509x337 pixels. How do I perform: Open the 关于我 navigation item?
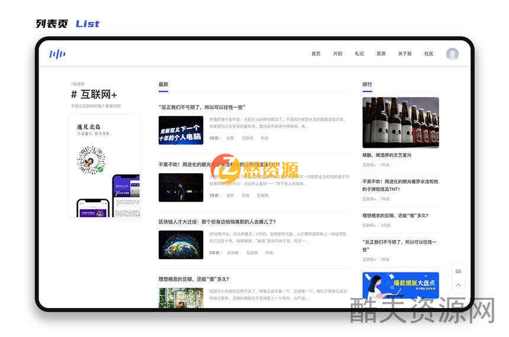click(405, 54)
